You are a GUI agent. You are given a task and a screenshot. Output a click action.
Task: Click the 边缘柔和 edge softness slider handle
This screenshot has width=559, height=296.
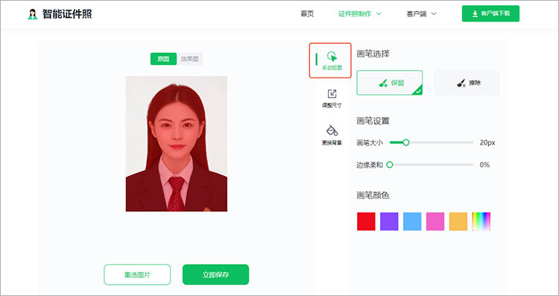(x=390, y=165)
